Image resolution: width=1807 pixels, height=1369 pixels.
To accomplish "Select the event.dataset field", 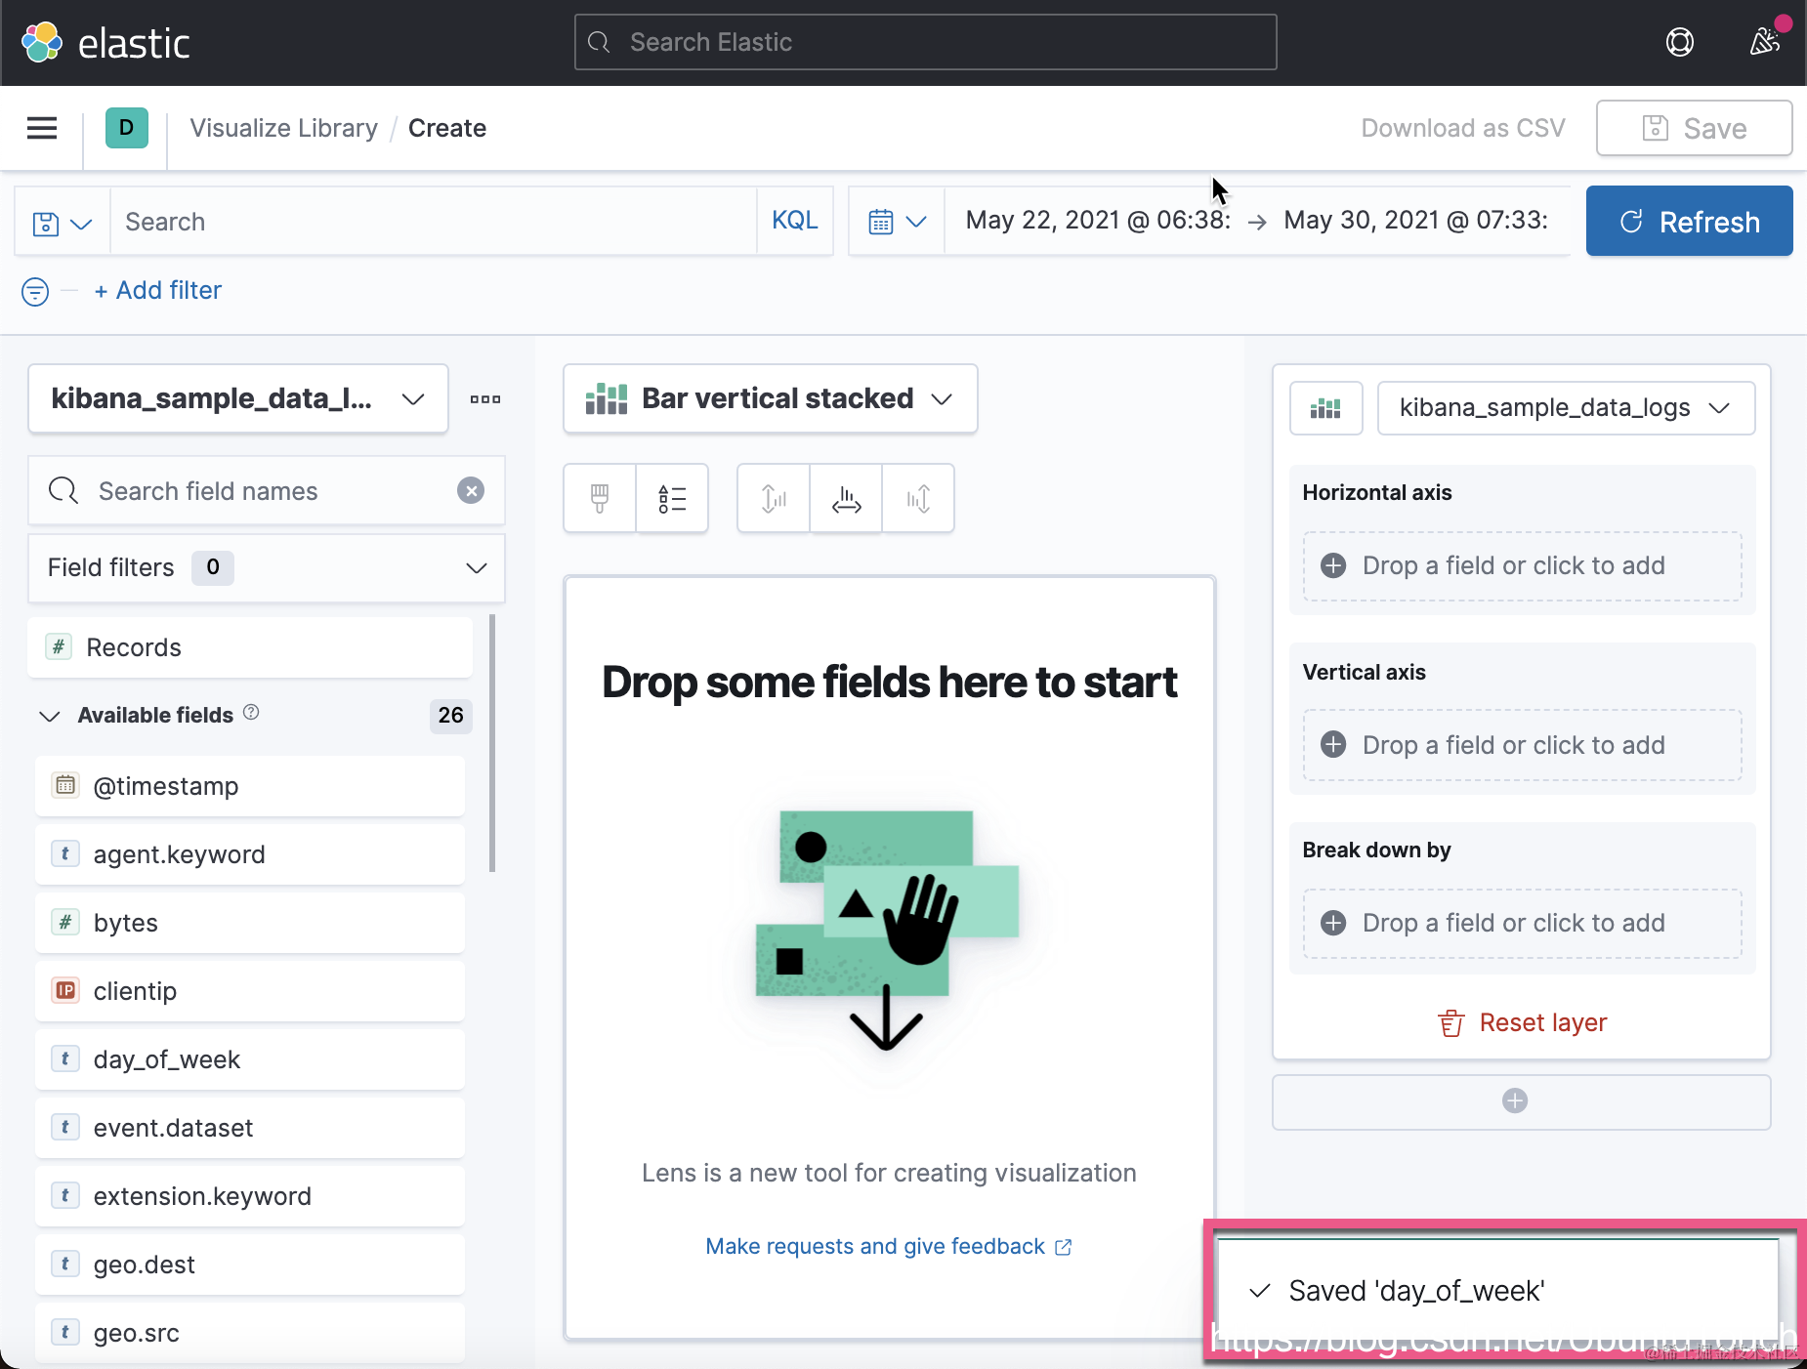I will (x=250, y=1128).
